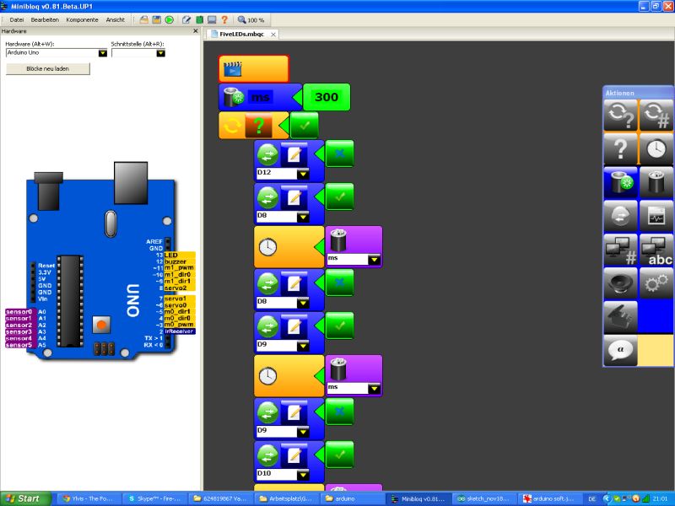
Task: Click the 300 number value block
Action: [x=327, y=97]
